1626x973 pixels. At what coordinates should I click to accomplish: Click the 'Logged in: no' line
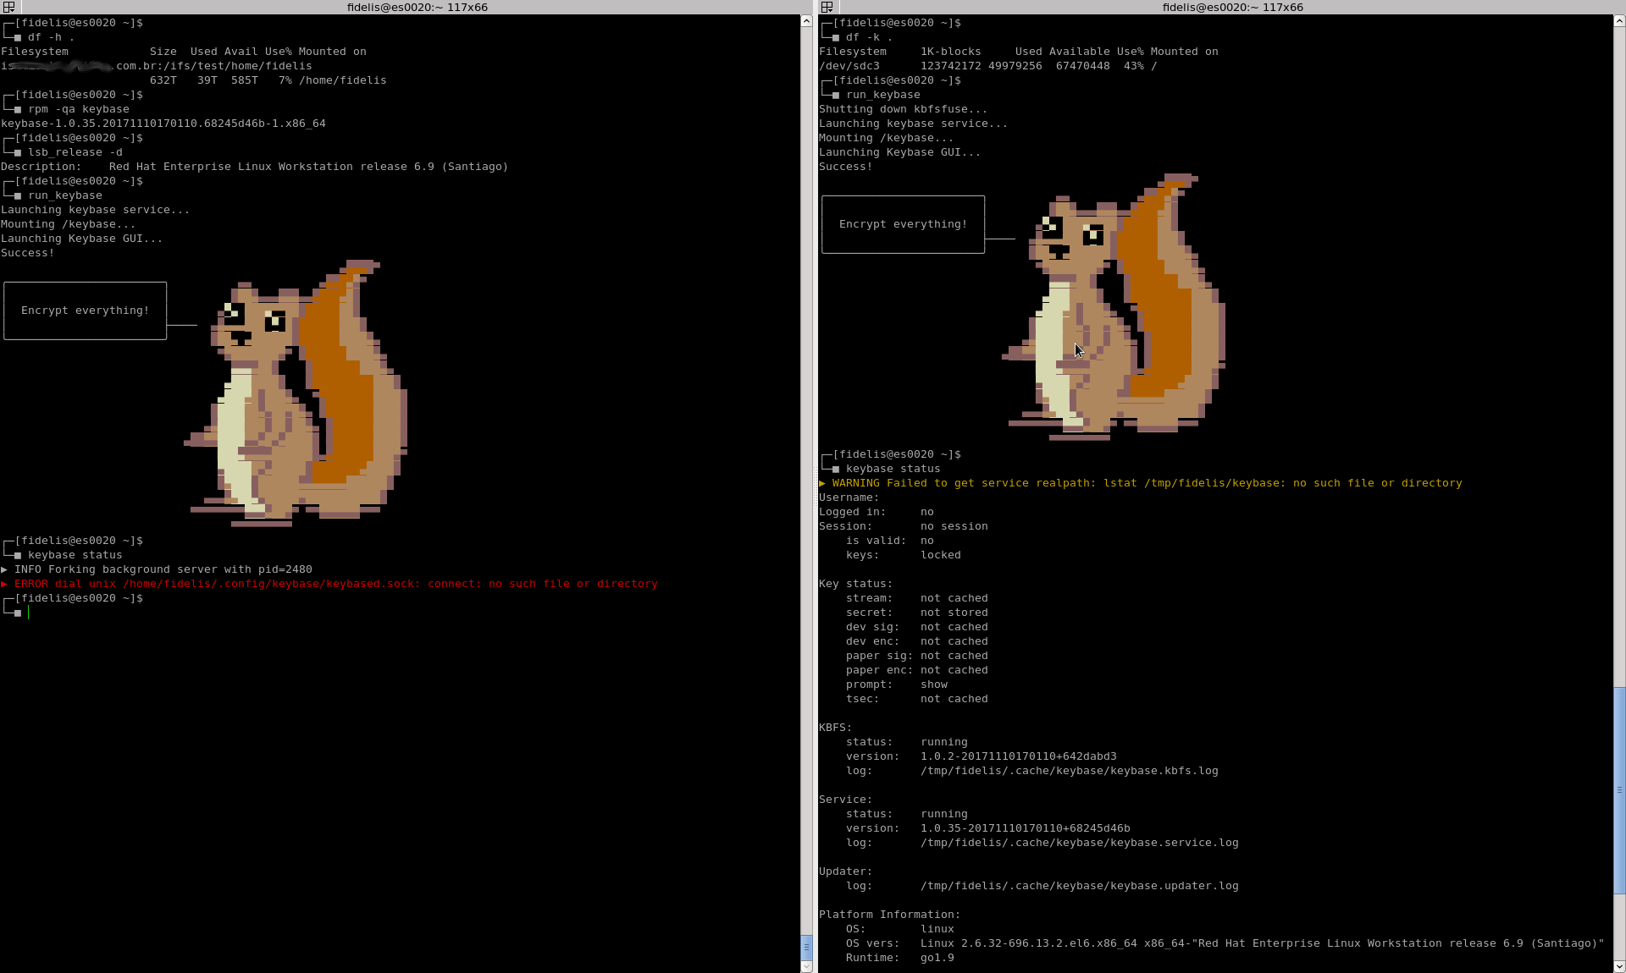(877, 512)
